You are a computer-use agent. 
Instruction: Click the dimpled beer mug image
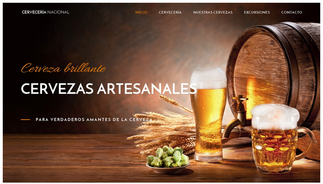[x=280, y=138]
